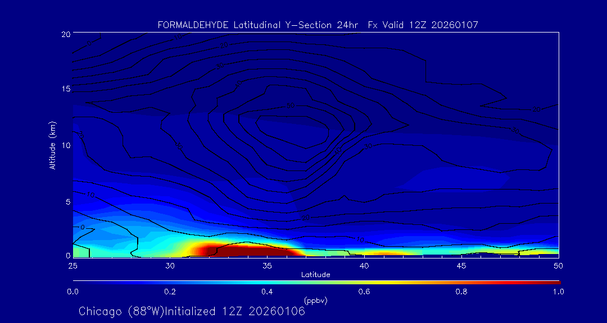Click altitude axis tick label "10"
Screen dimensions: 607x323
(65, 145)
